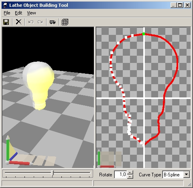Click the Undo arrow icon

[31, 22]
